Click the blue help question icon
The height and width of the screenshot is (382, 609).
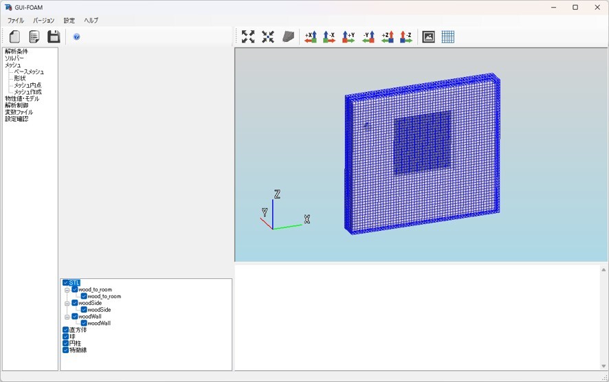tap(76, 37)
